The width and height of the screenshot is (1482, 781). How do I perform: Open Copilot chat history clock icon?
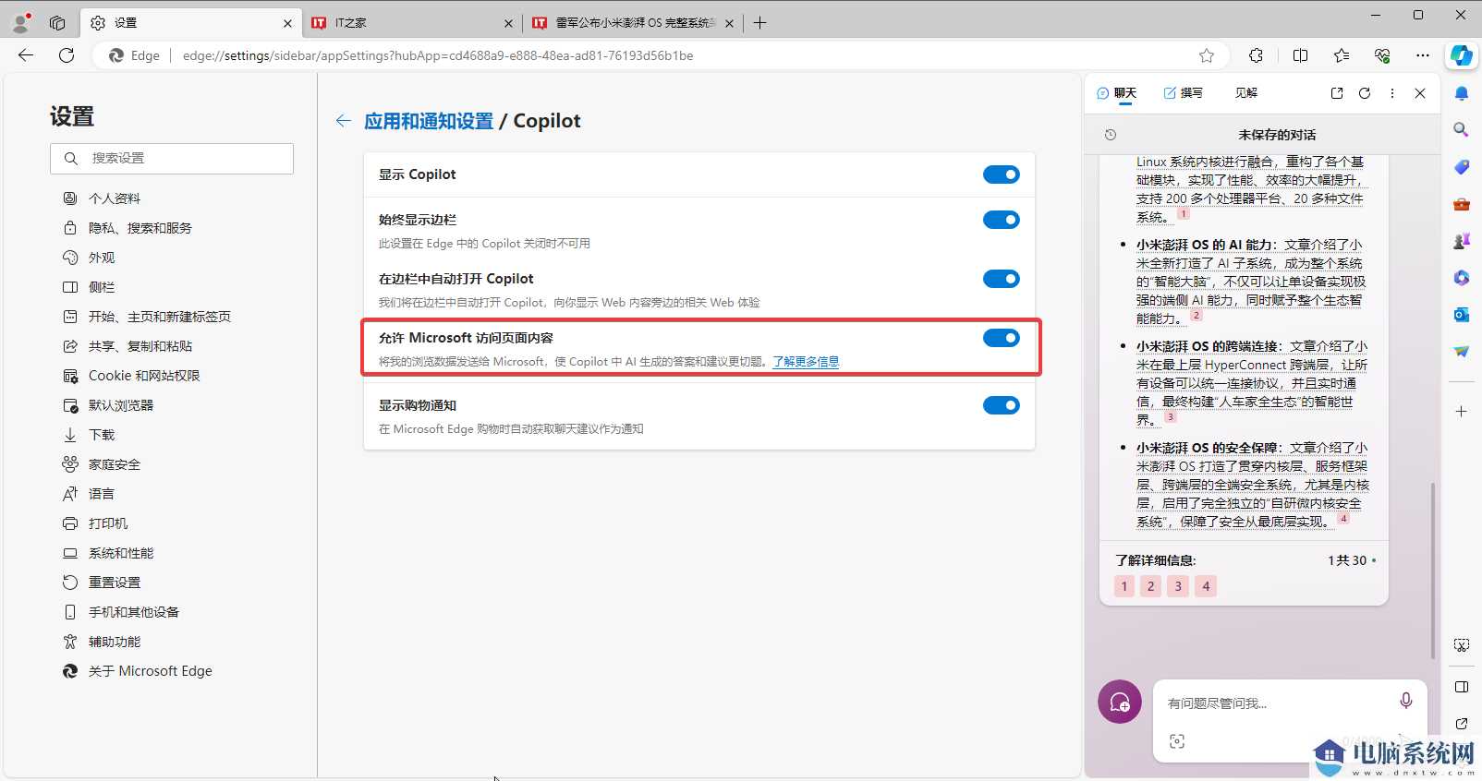1111,135
